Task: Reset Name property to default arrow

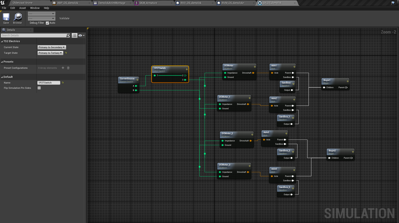Action: tap(63, 83)
